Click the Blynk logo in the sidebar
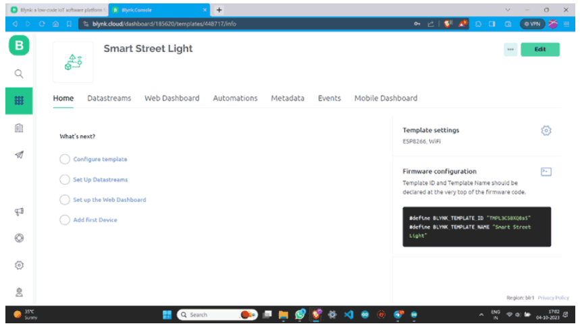This screenshot has height=328, width=580. pos(19,46)
